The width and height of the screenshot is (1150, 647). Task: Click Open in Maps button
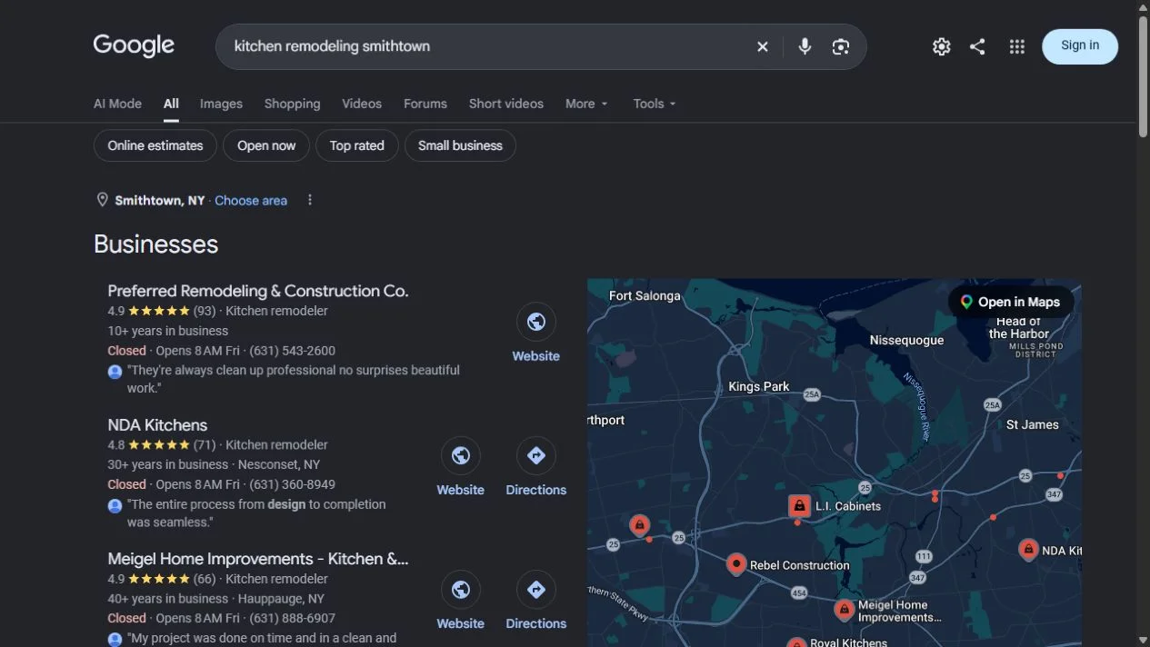(x=1011, y=302)
